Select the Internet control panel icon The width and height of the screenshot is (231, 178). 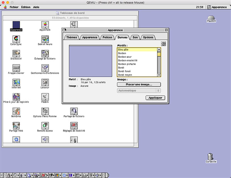[x=16, y=84]
